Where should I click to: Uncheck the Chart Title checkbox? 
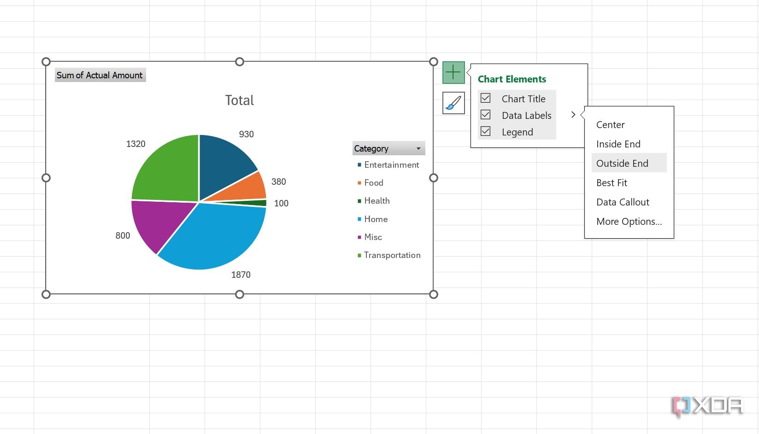[485, 98]
